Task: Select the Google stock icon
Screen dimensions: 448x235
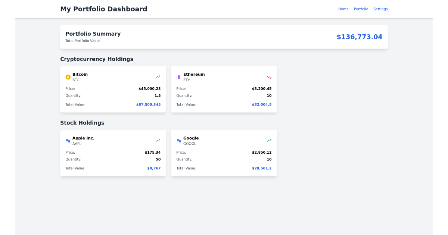Action: pyautogui.click(x=178, y=141)
